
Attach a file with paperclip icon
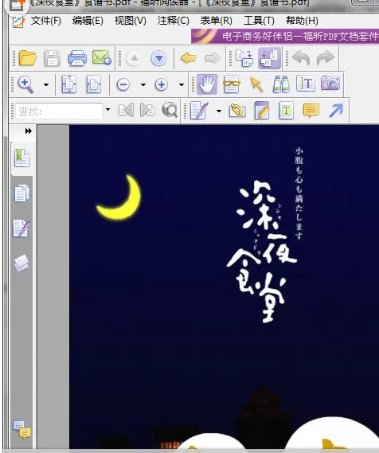coord(237,111)
